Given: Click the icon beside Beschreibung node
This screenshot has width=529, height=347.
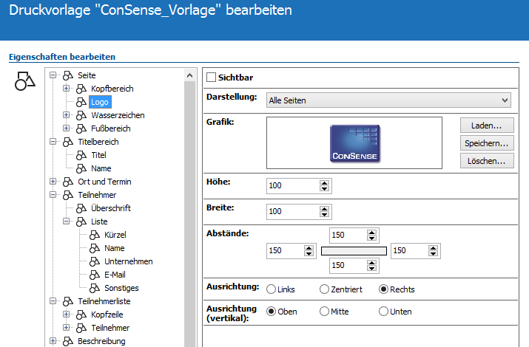Looking at the screenshot, I should (68, 341).
